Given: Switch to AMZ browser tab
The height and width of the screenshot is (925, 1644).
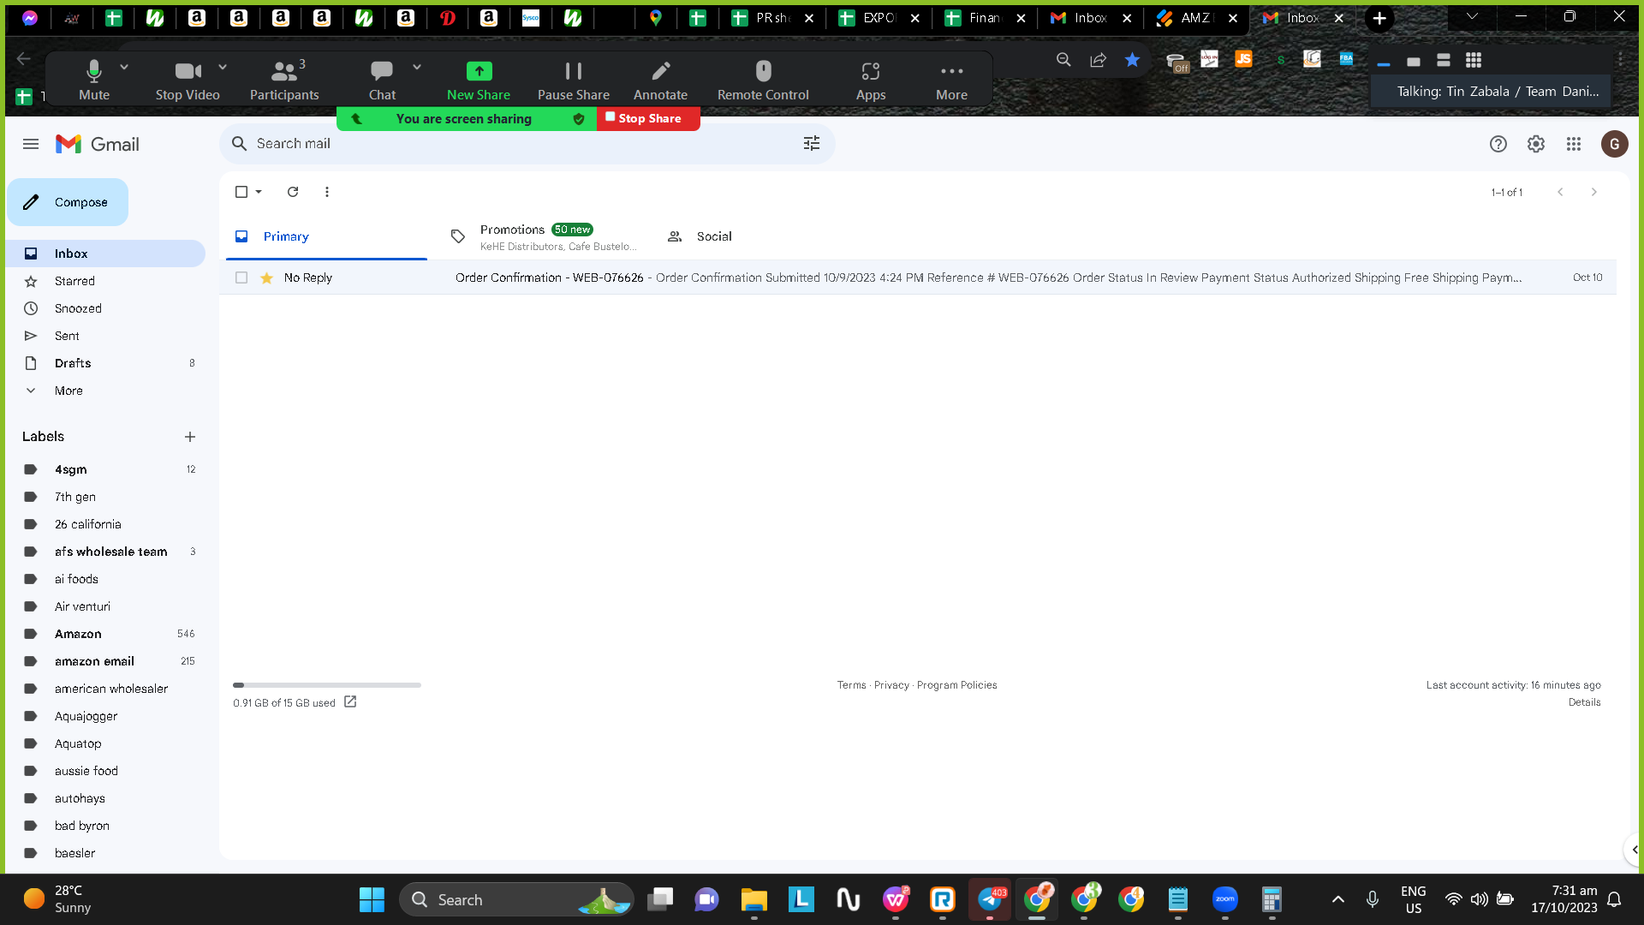Looking at the screenshot, I should point(1197,18).
